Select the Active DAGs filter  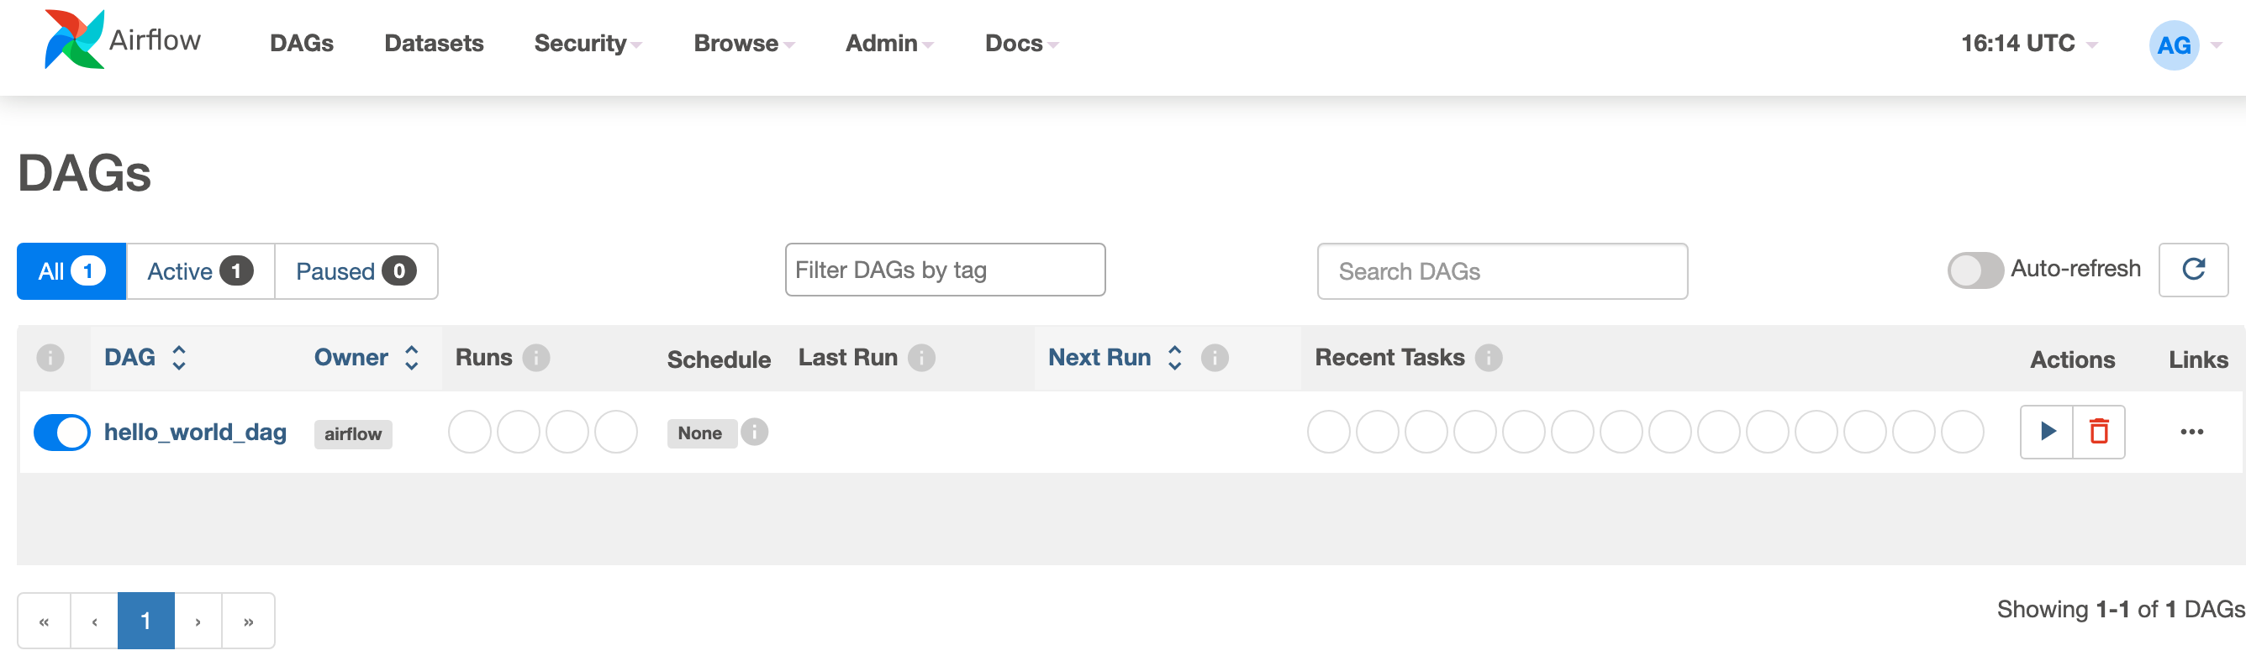(x=200, y=272)
